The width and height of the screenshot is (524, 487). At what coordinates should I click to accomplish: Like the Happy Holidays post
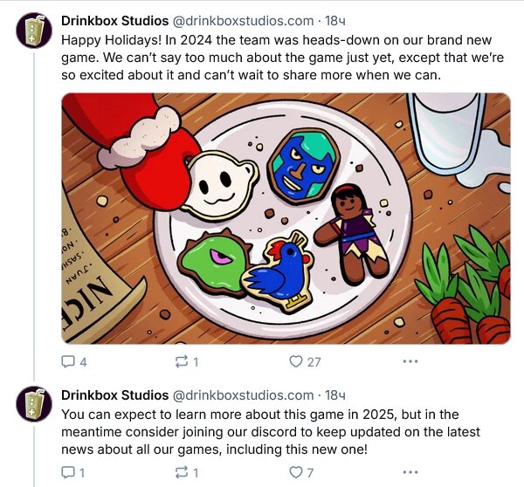click(x=295, y=361)
